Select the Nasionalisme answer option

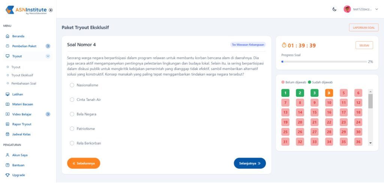(x=72, y=85)
